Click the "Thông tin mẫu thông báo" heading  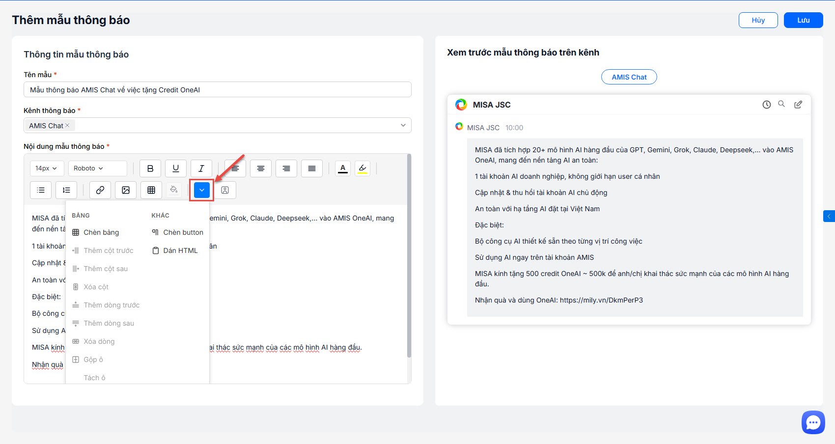[x=76, y=55]
